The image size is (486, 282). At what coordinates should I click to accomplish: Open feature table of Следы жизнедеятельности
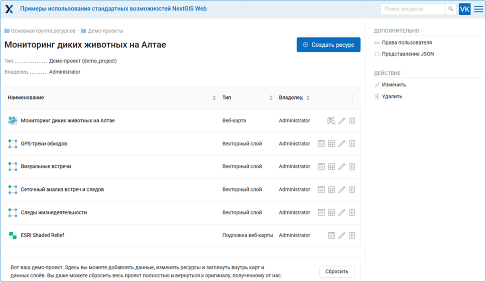click(331, 213)
